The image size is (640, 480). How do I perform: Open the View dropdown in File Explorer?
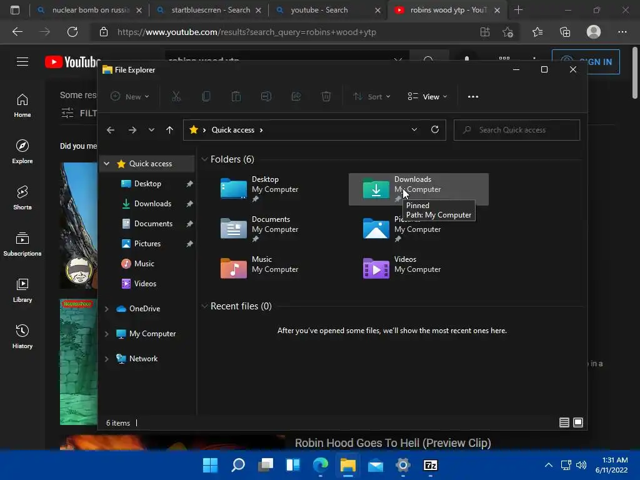[427, 97]
